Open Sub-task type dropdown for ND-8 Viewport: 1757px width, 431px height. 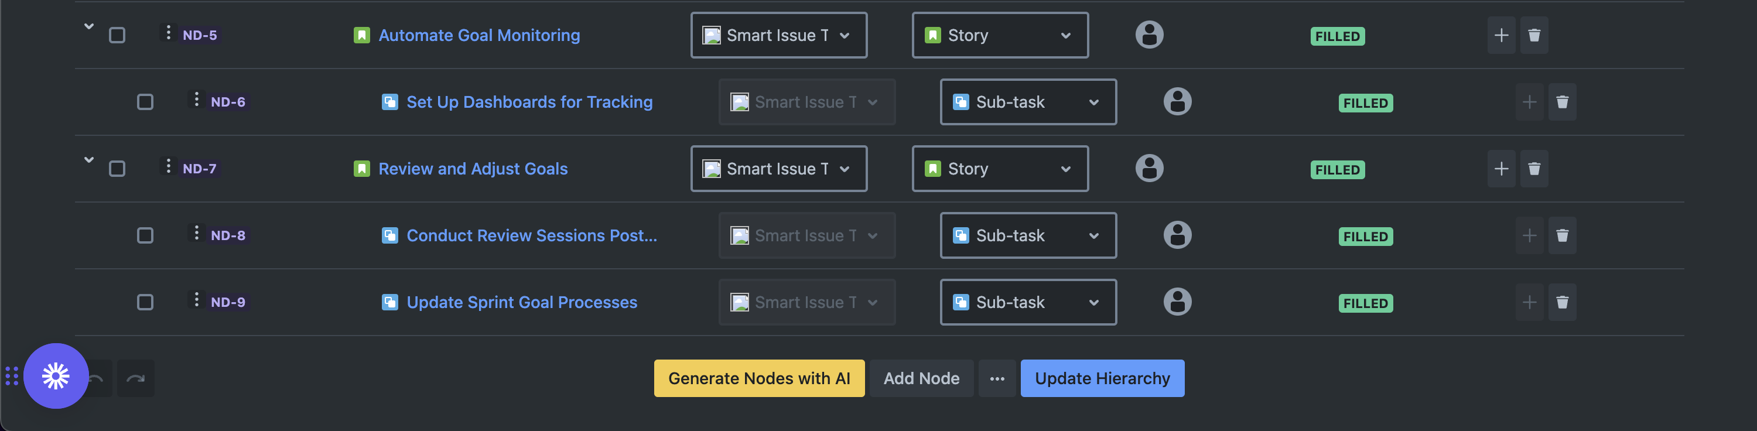click(1028, 235)
